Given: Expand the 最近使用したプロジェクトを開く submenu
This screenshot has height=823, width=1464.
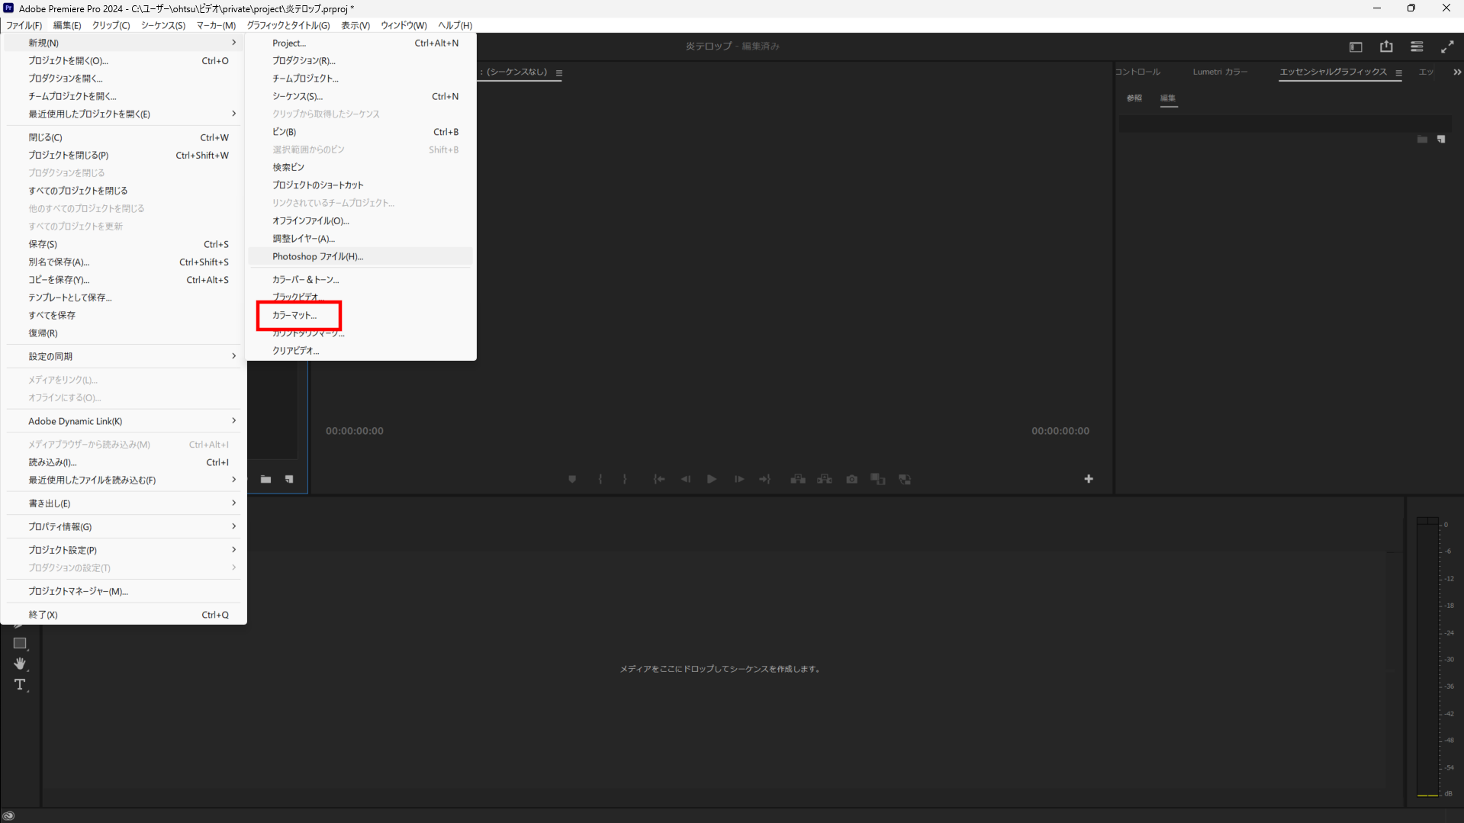Looking at the screenshot, I should tap(124, 114).
